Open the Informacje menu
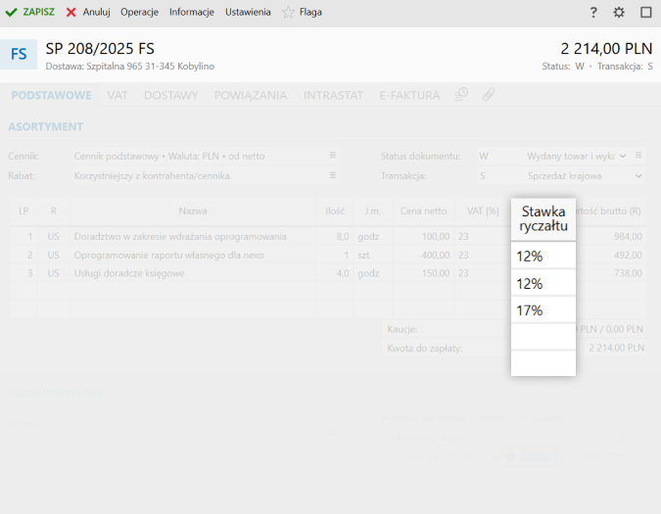This screenshot has width=661, height=514. click(x=191, y=13)
